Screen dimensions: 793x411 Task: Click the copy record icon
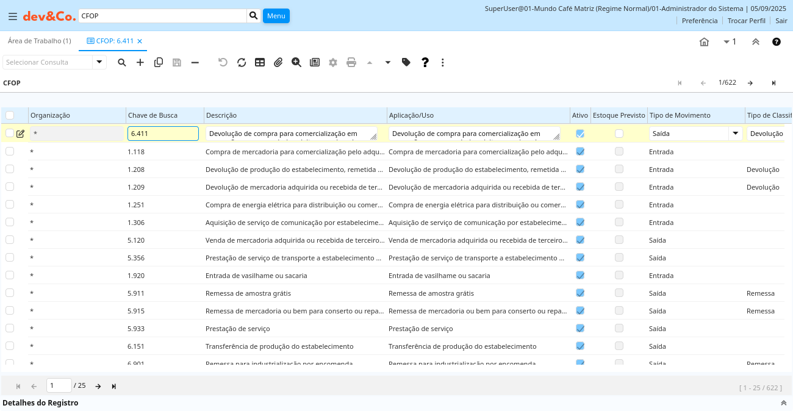pos(159,62)
